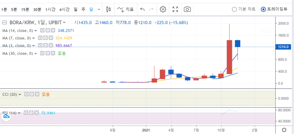
Task: Switch to the 1시간 interval
Action: pos(50,10)
